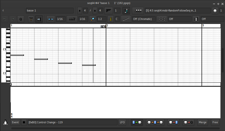Click the Control Change - 119 field

click(73, 122)
